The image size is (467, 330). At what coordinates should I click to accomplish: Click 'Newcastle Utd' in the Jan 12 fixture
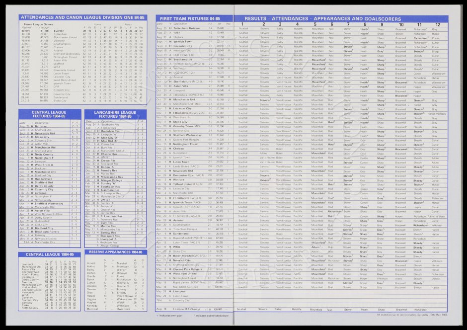click(182, 171)
